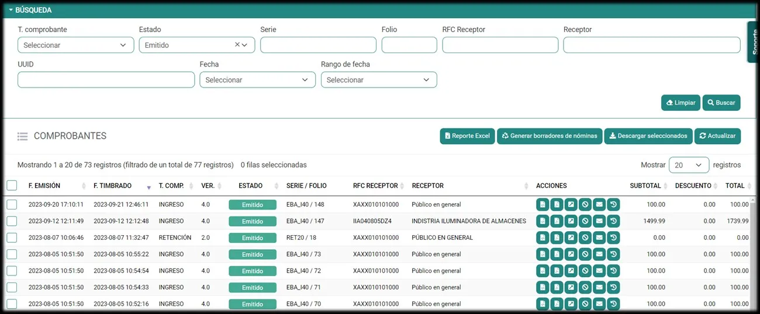Sort table by F. TIMBRADO column
760x314 pixels.
[112, 186]
